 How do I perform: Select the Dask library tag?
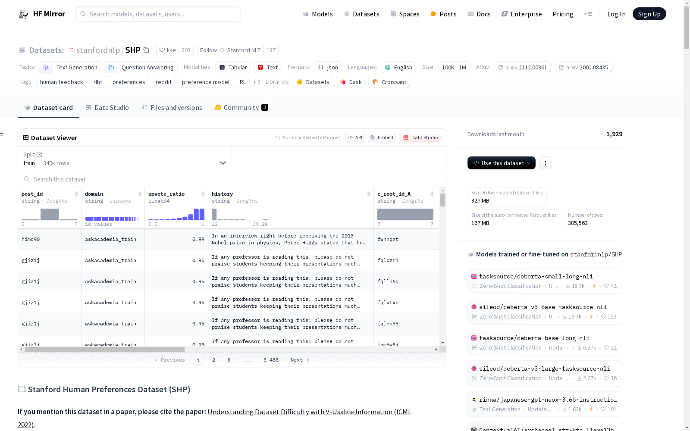point(351,82)
